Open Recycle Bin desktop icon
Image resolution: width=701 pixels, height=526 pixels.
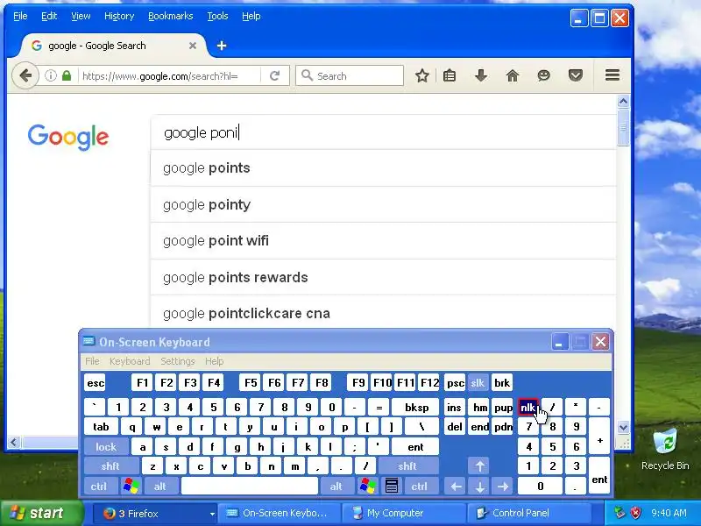[x=665, y=450]
